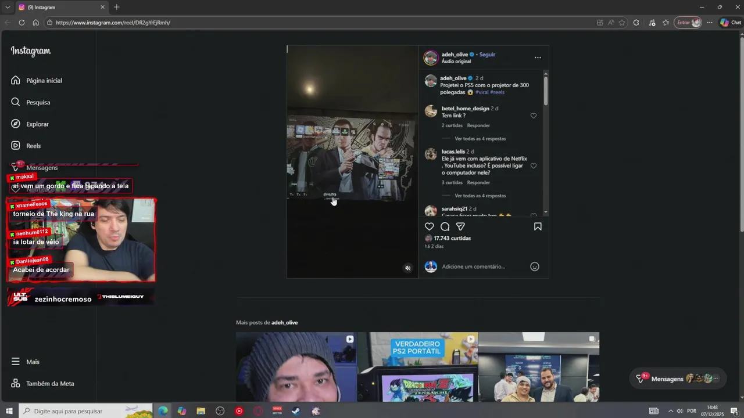
Task: Open the group-of-people post thumbnail
Action: coord(539,367)
